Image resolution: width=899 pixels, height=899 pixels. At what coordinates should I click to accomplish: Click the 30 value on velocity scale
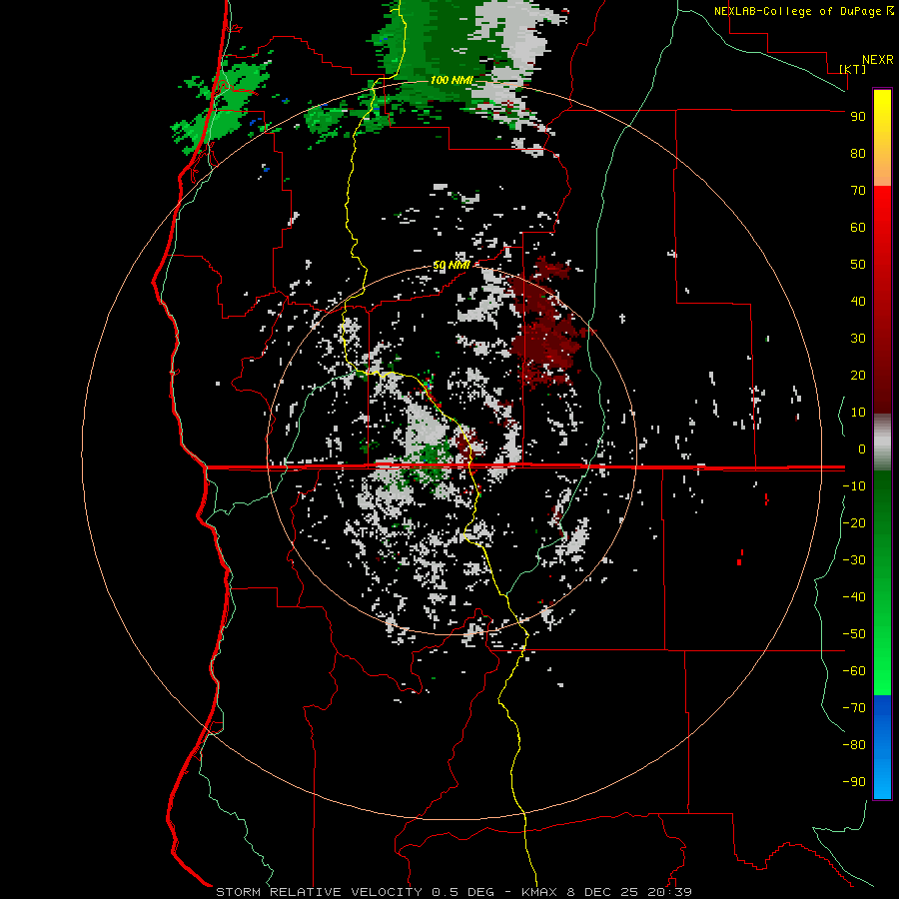(x=858, y=339)
